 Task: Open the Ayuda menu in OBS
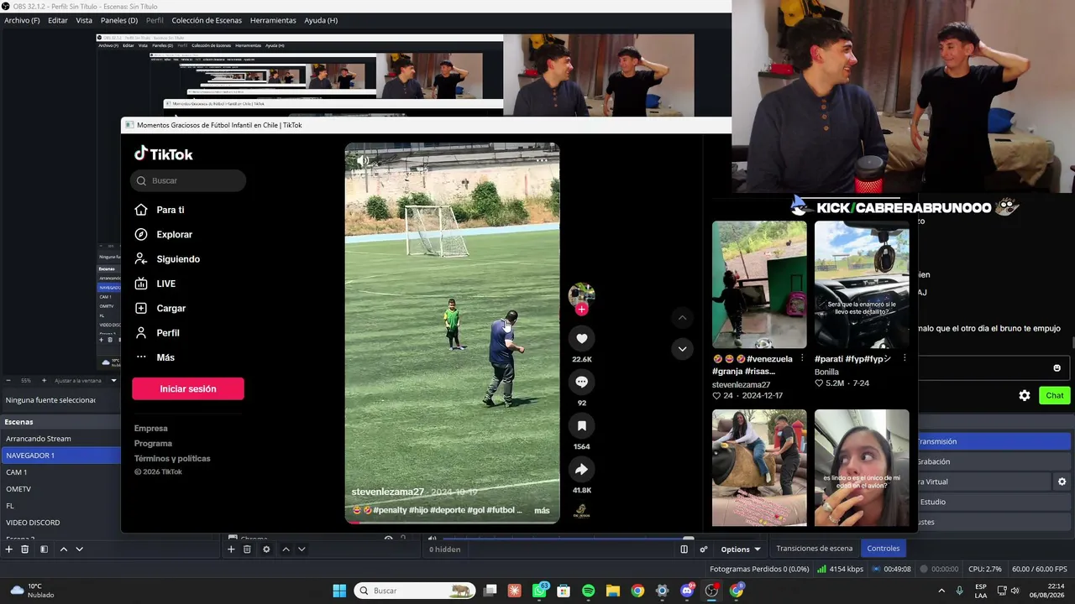321,20
